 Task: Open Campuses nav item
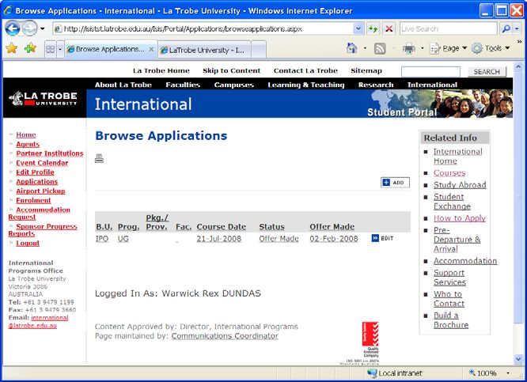pos(234,85)
